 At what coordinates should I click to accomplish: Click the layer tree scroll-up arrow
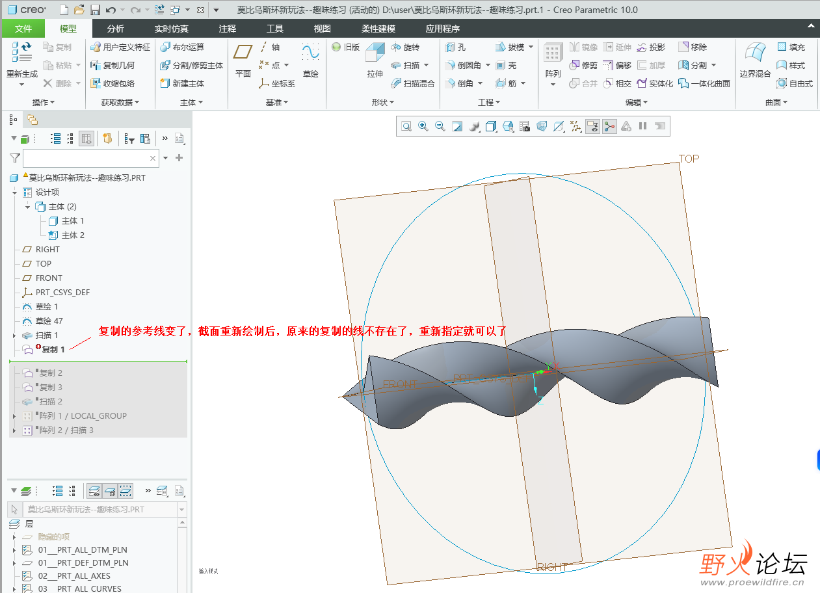tap(182, 522)
